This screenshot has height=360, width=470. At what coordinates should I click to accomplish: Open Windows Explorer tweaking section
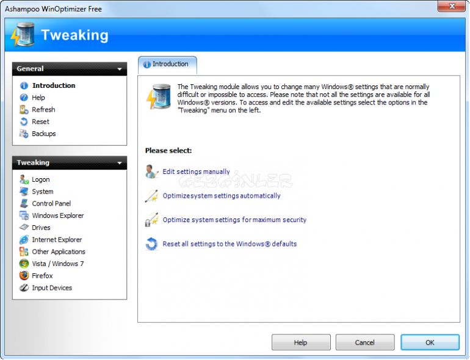pos(58,215)
